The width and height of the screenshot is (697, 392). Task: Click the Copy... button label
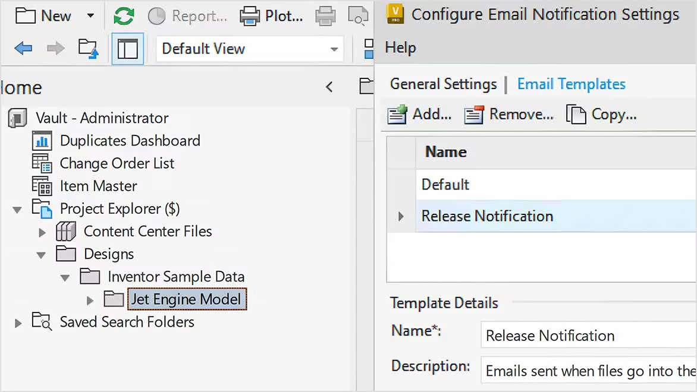coord(614,115)
